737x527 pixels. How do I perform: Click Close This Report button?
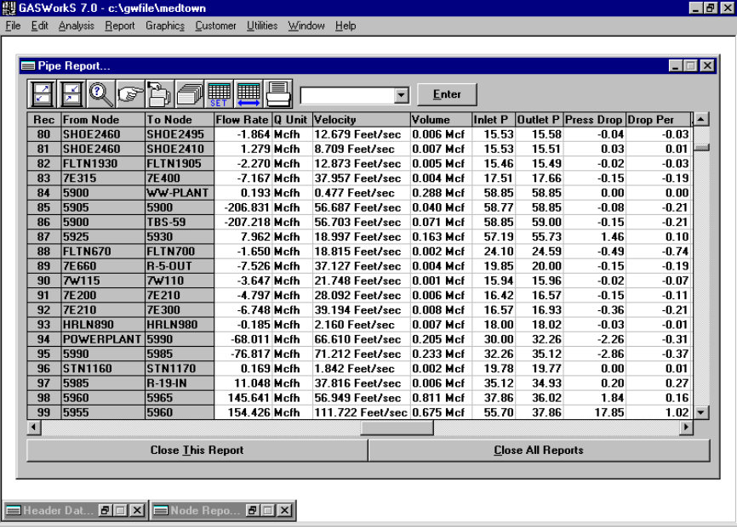(x=197, y=450)
